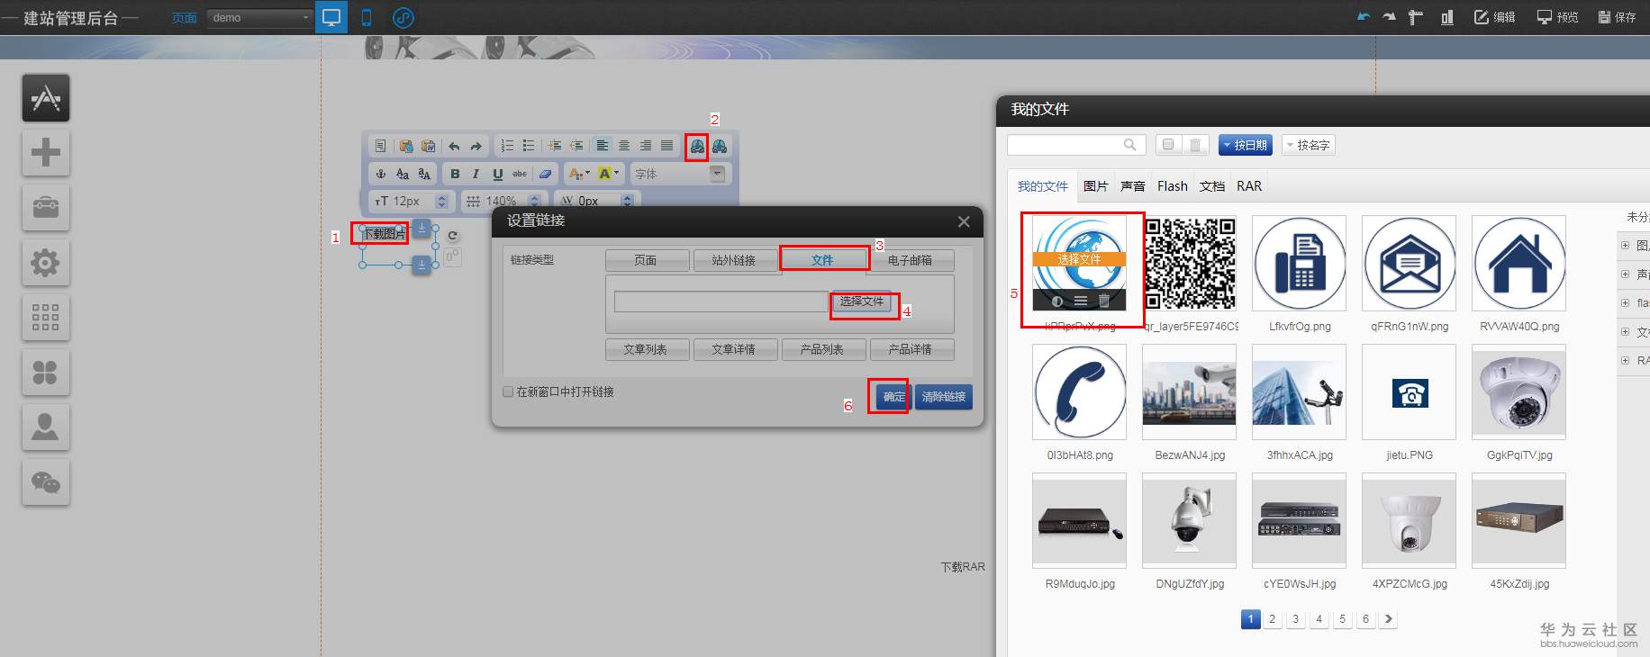Center-align text in editor toolbar
Image resolution: width=1650 pixels, height=657 pixels.
coord(624,146)
